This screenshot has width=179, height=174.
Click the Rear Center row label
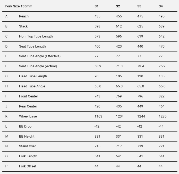click(x=28, y=106)
